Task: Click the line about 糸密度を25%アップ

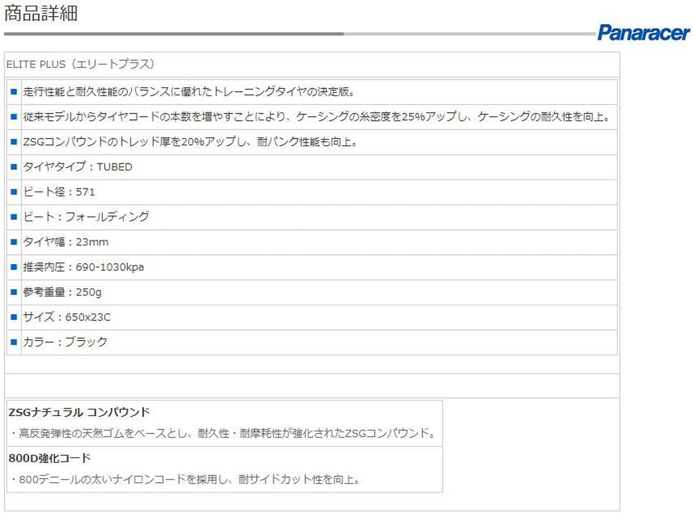Action: [316, 117]
